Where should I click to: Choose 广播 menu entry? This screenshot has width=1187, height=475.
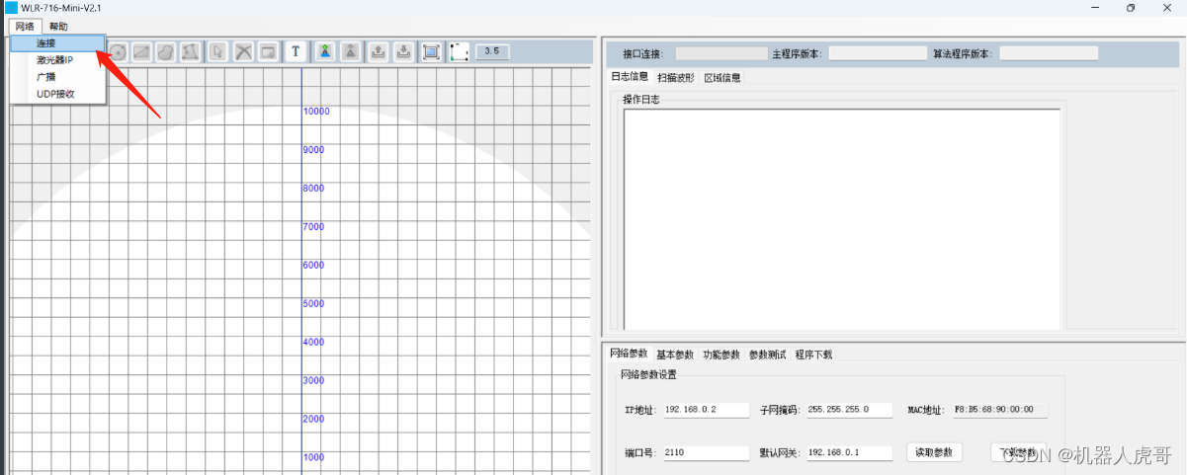click(x=57, y=77)
